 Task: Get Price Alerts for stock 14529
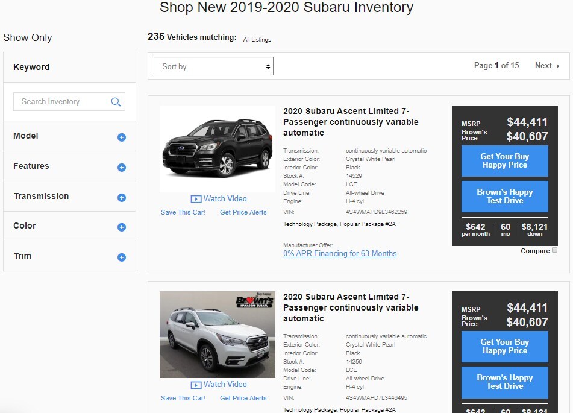point(243,212)
